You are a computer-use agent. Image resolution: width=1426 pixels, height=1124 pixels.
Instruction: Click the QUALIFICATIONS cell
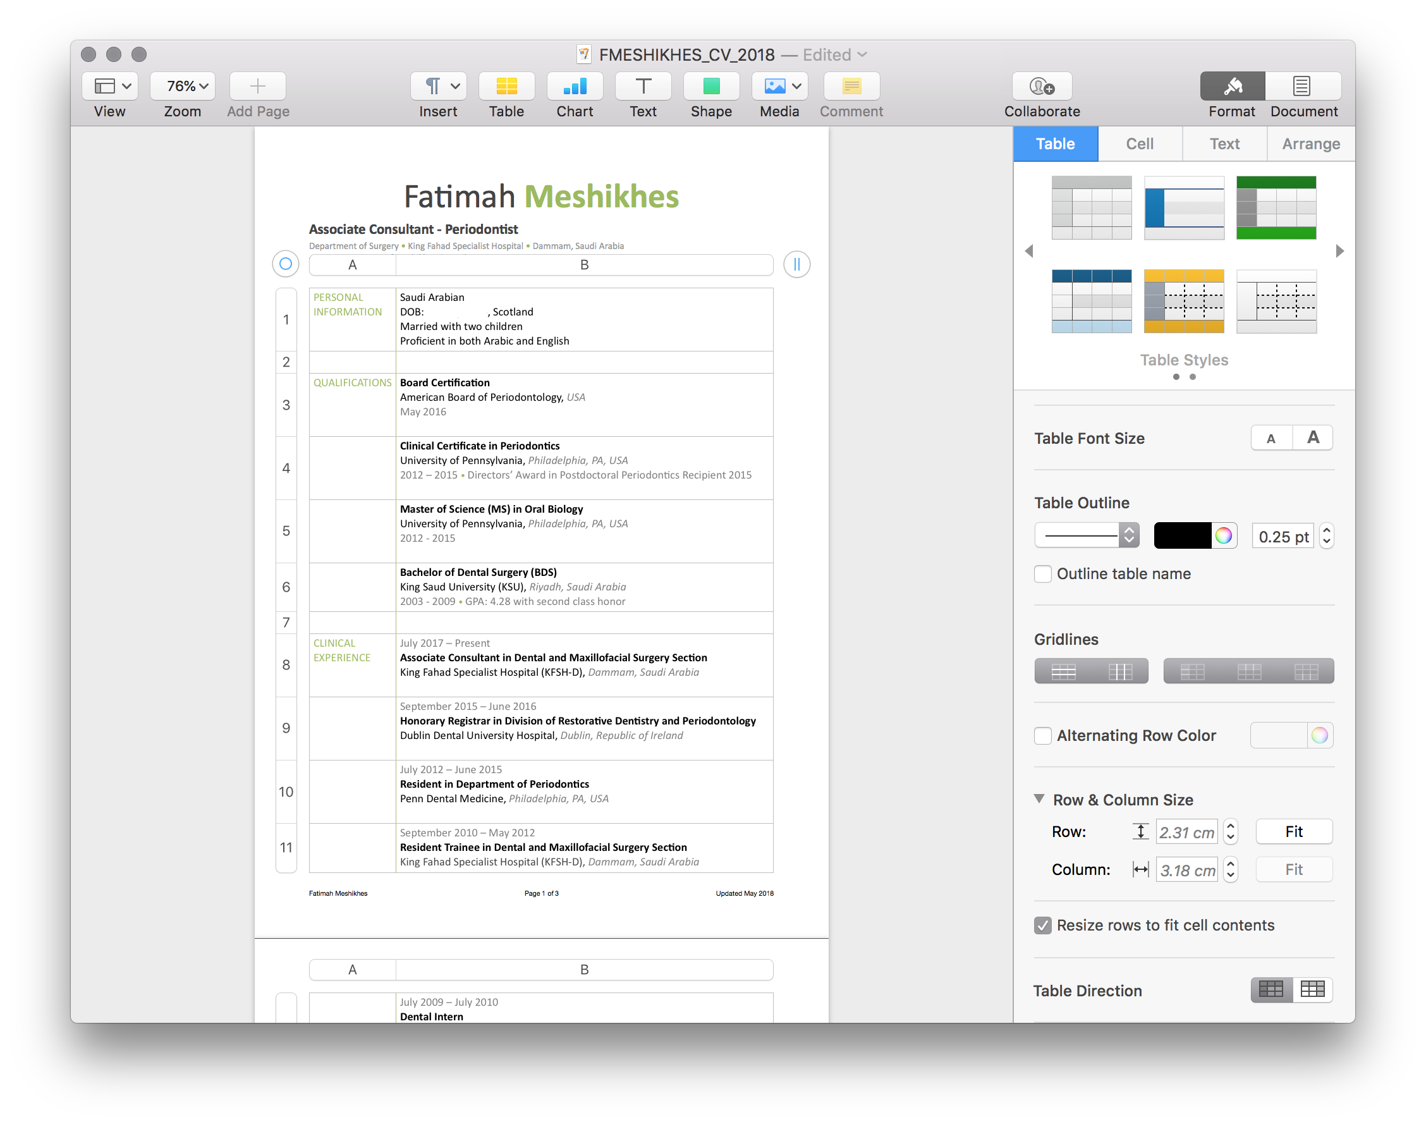(352, 404)
